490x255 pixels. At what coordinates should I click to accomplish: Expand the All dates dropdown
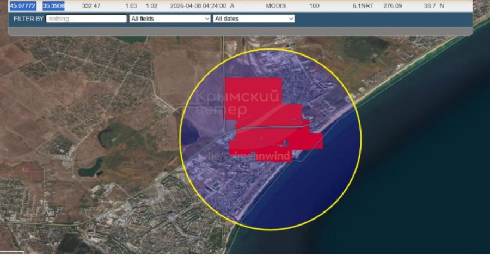tap(253, 19)
